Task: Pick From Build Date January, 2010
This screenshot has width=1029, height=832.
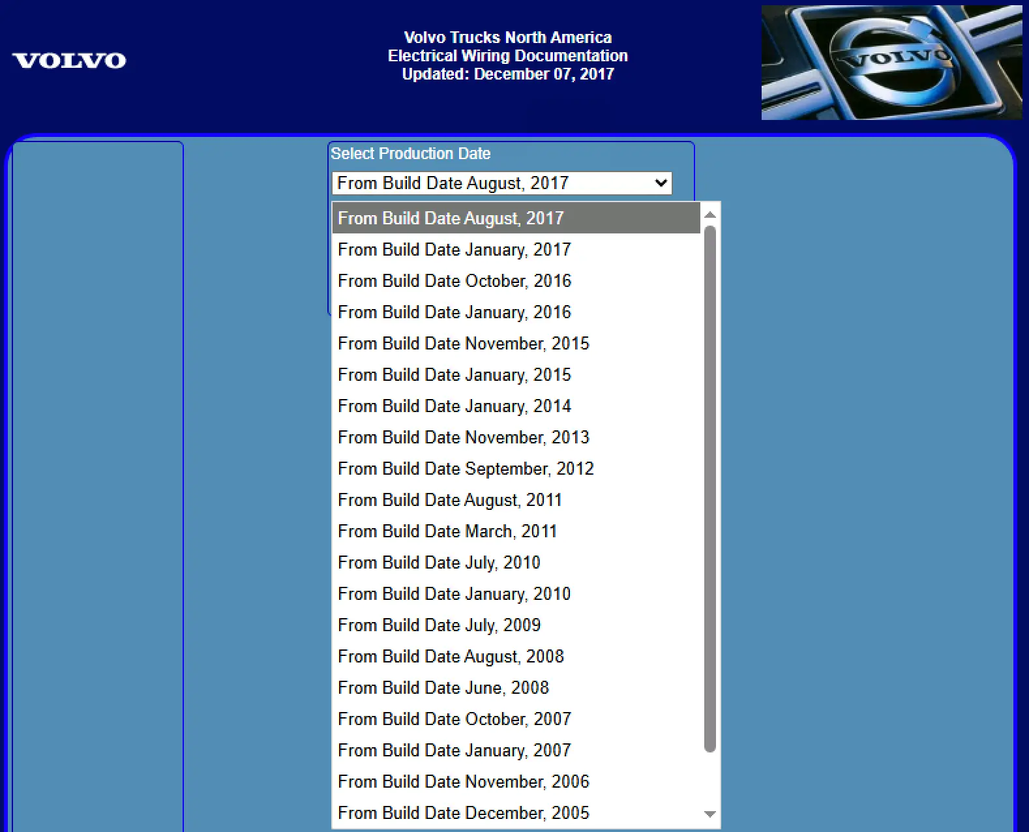Action: [x=516, y=593]
